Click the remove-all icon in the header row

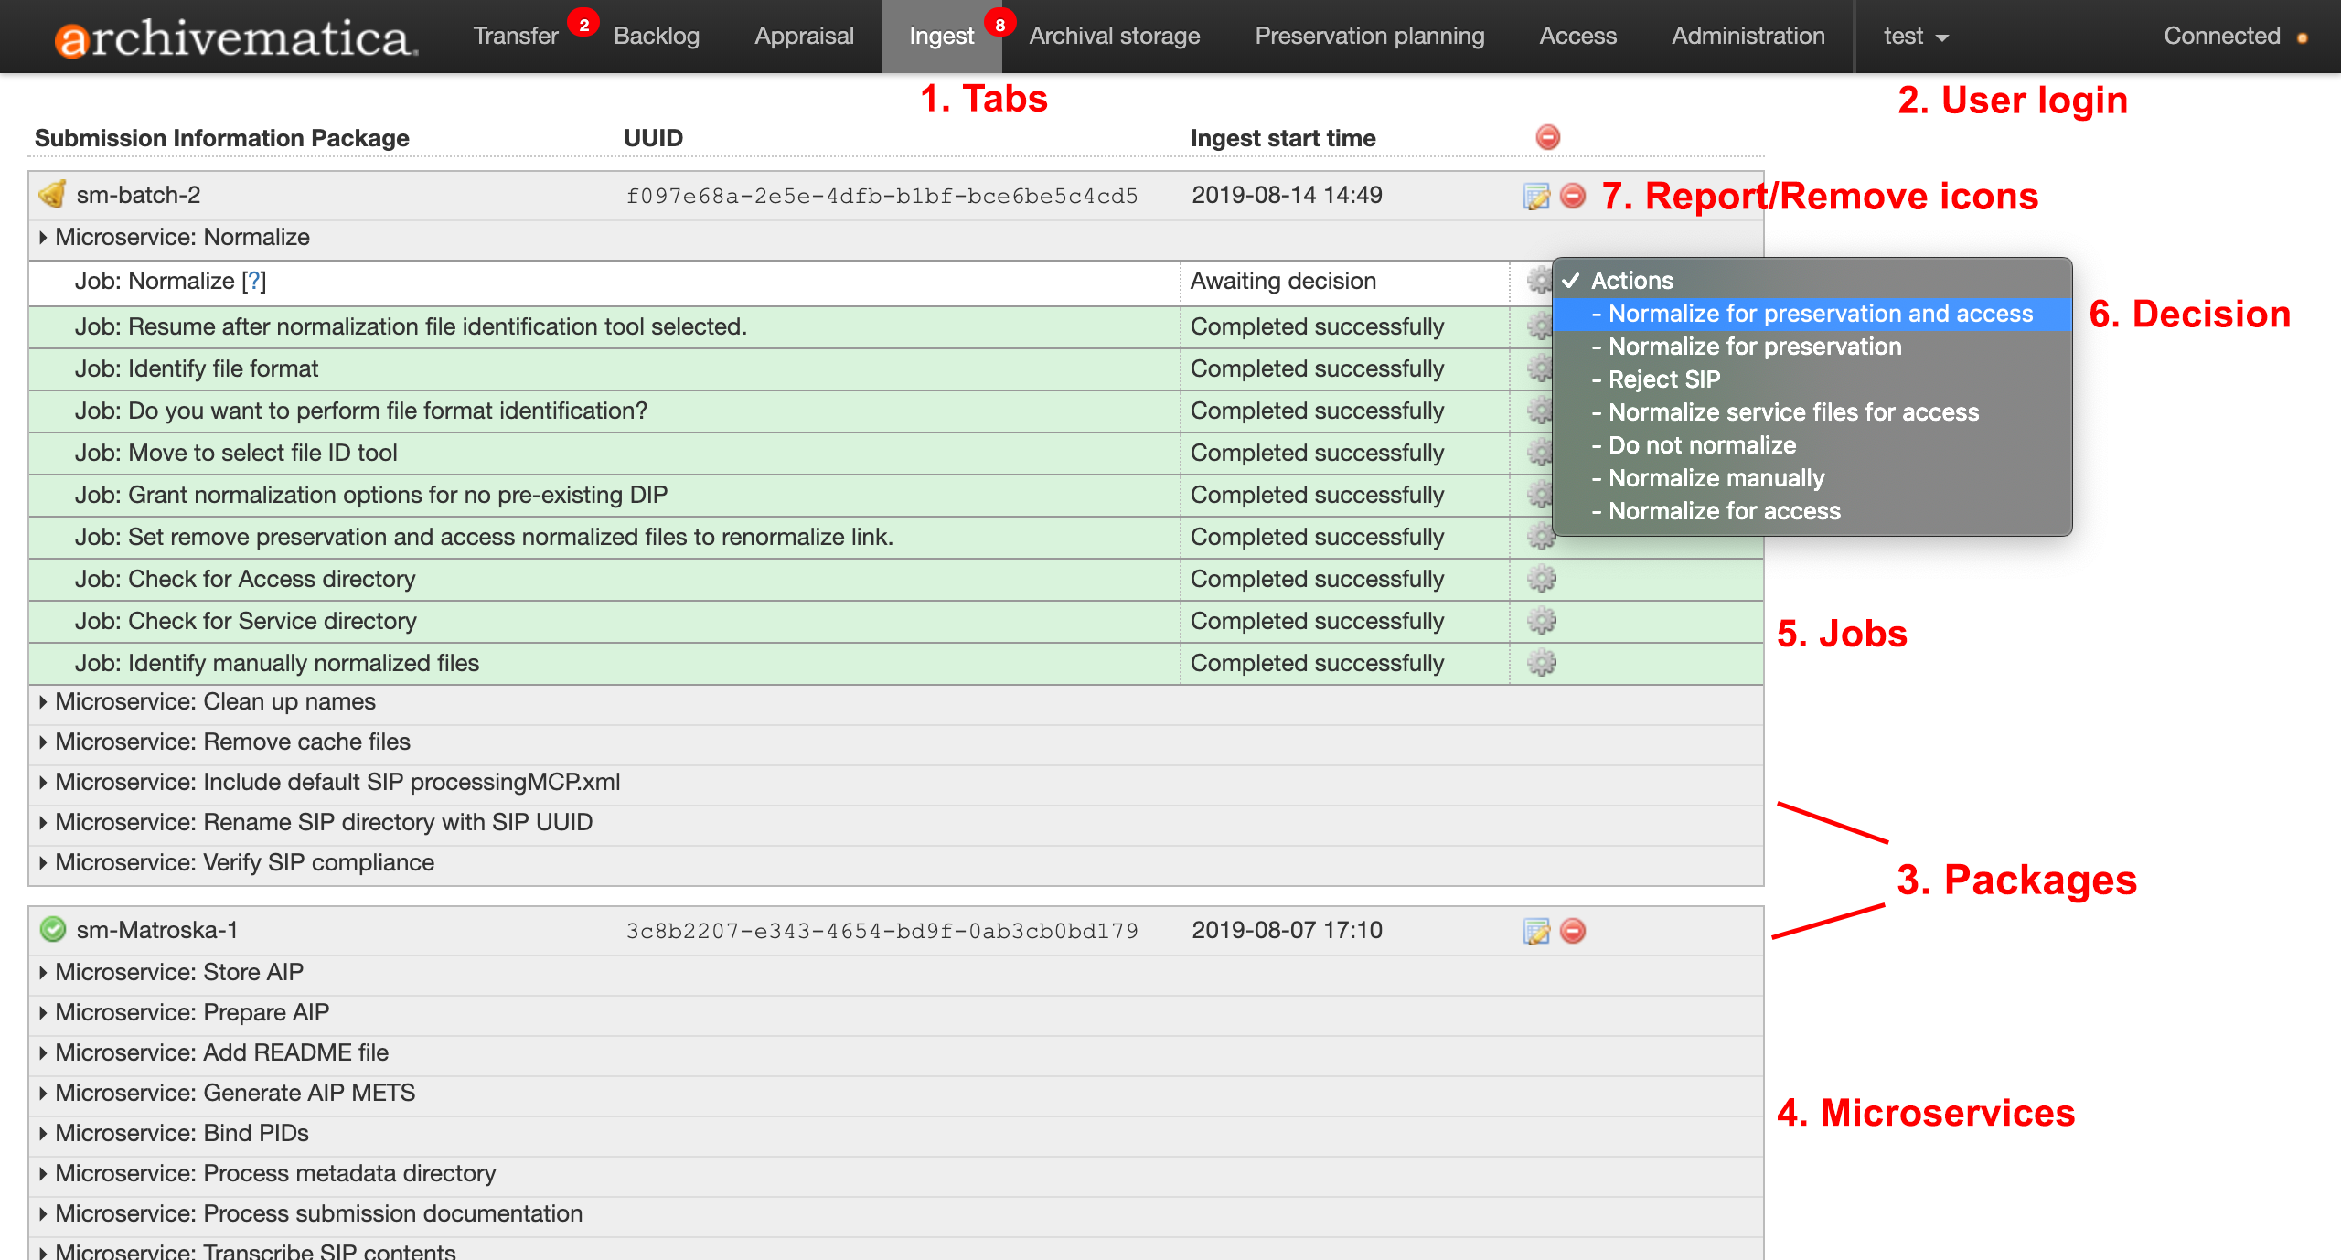1547,137
